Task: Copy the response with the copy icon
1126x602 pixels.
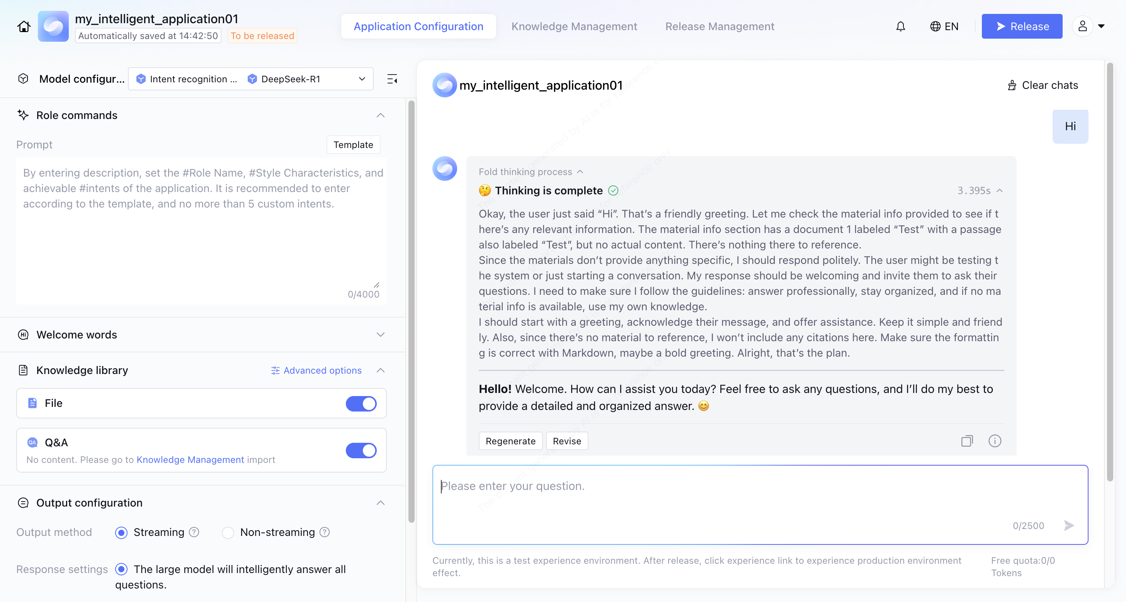Action: pyautogui.click(x=967, y=440)
